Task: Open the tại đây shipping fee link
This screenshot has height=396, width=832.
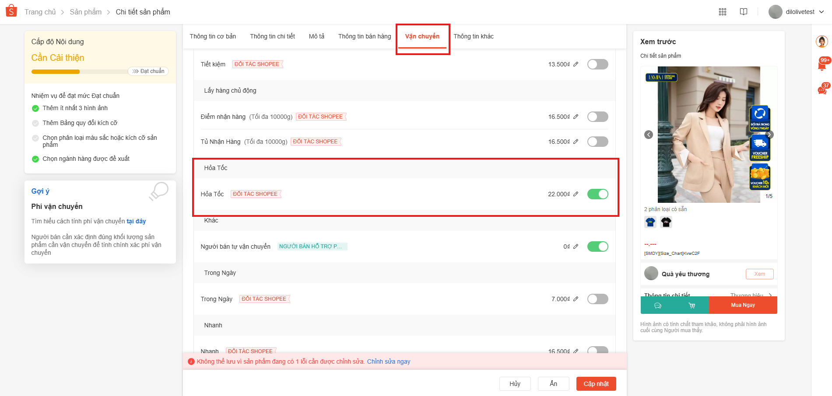Action: pyautogui.click(x=136, y=221)
